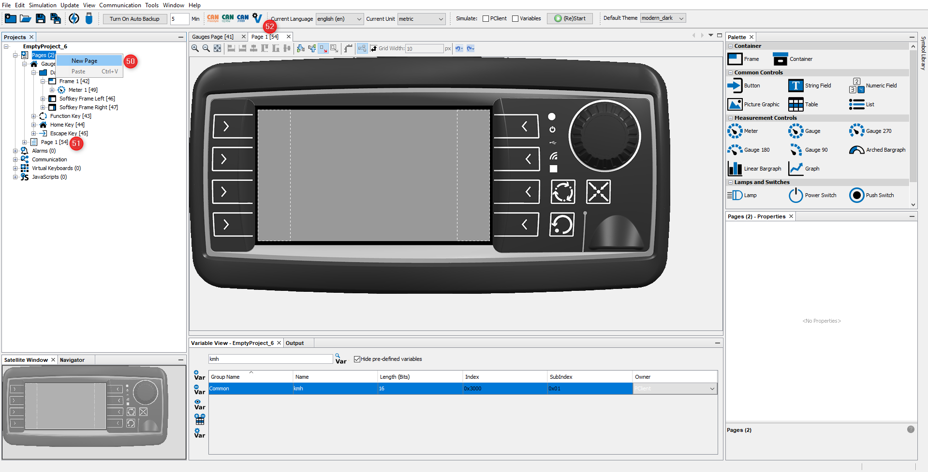Screen dimensions: 928x472
Task: Click the Turn On Auto Backup button
Action: (134, 19)
